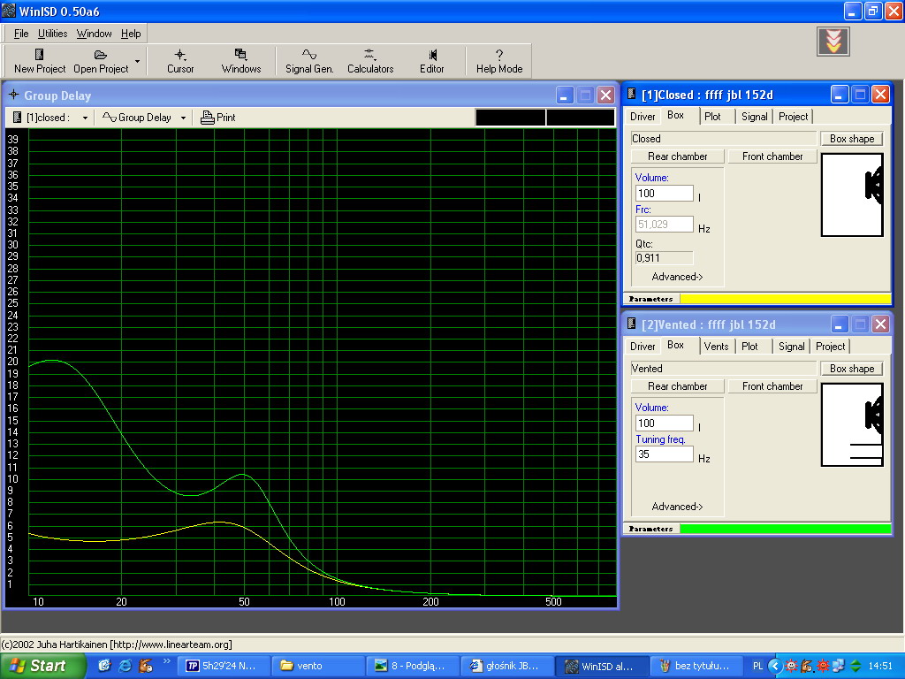
Task: Open the [1]closed project selector dropdown
Action: click(85, 118)
